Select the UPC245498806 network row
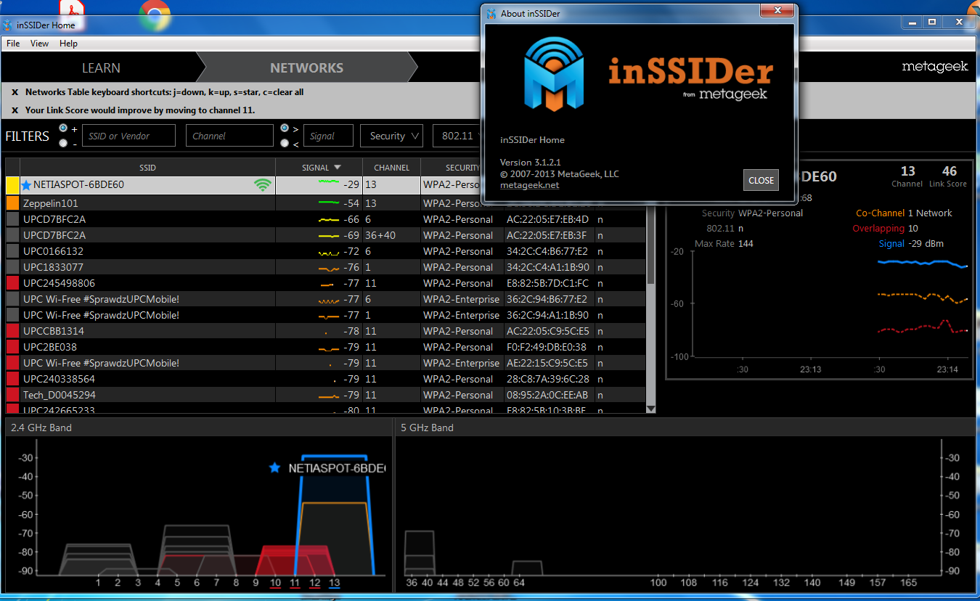The height and width of the screenshot is (601, 980). [x=325, y=283]
